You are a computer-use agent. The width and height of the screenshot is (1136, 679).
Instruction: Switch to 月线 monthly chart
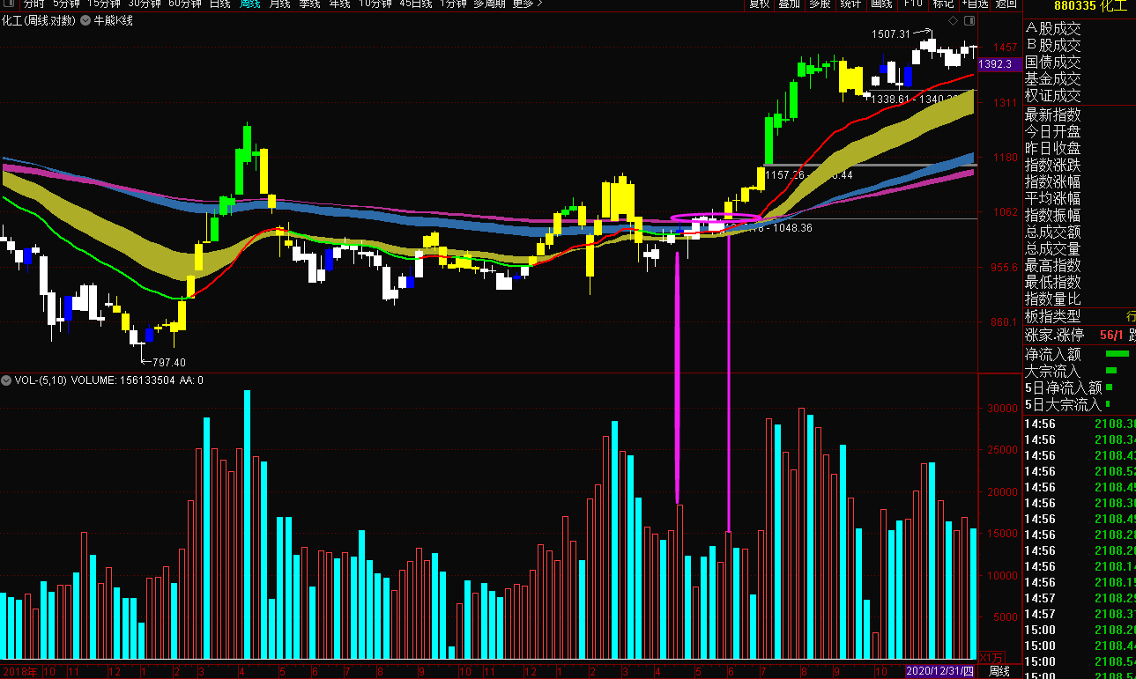tap(279, 4)
